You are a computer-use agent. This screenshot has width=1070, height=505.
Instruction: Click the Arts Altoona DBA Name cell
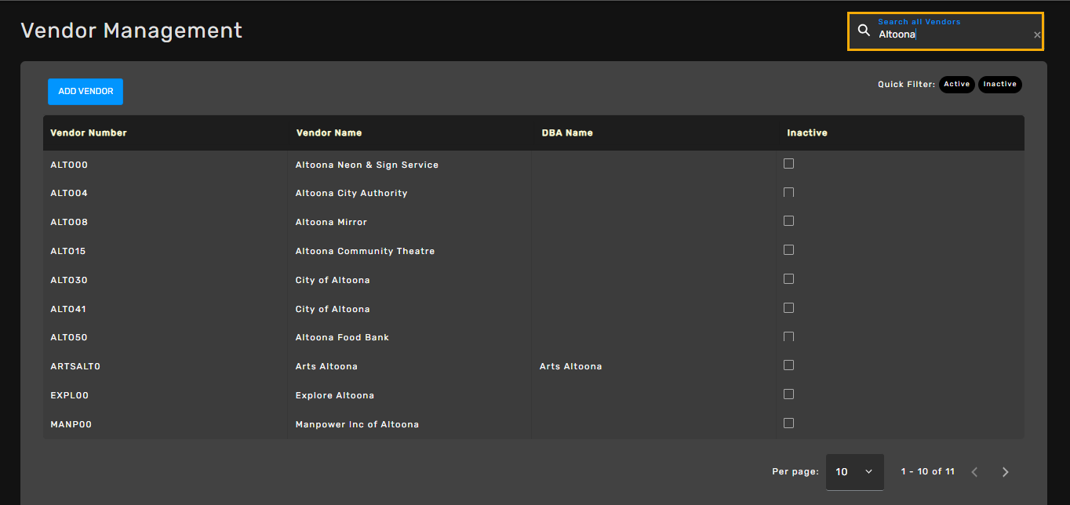click(x=571, y=367)
